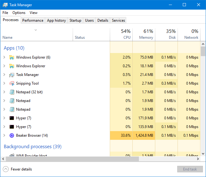This screenshot has height=177, width=206.
Task: Switch to the Performance tab
Action: coord(33,20)
